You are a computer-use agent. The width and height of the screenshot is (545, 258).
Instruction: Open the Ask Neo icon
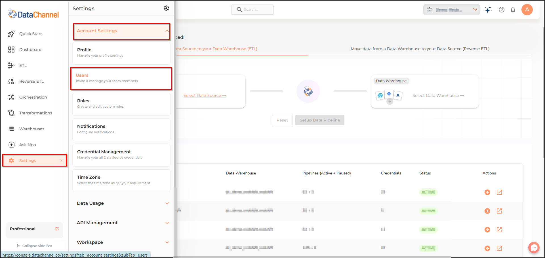pyautogui.click(x=11, y=145)
